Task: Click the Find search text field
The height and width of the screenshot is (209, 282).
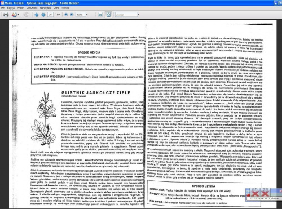Action: (x=126, y=15)
